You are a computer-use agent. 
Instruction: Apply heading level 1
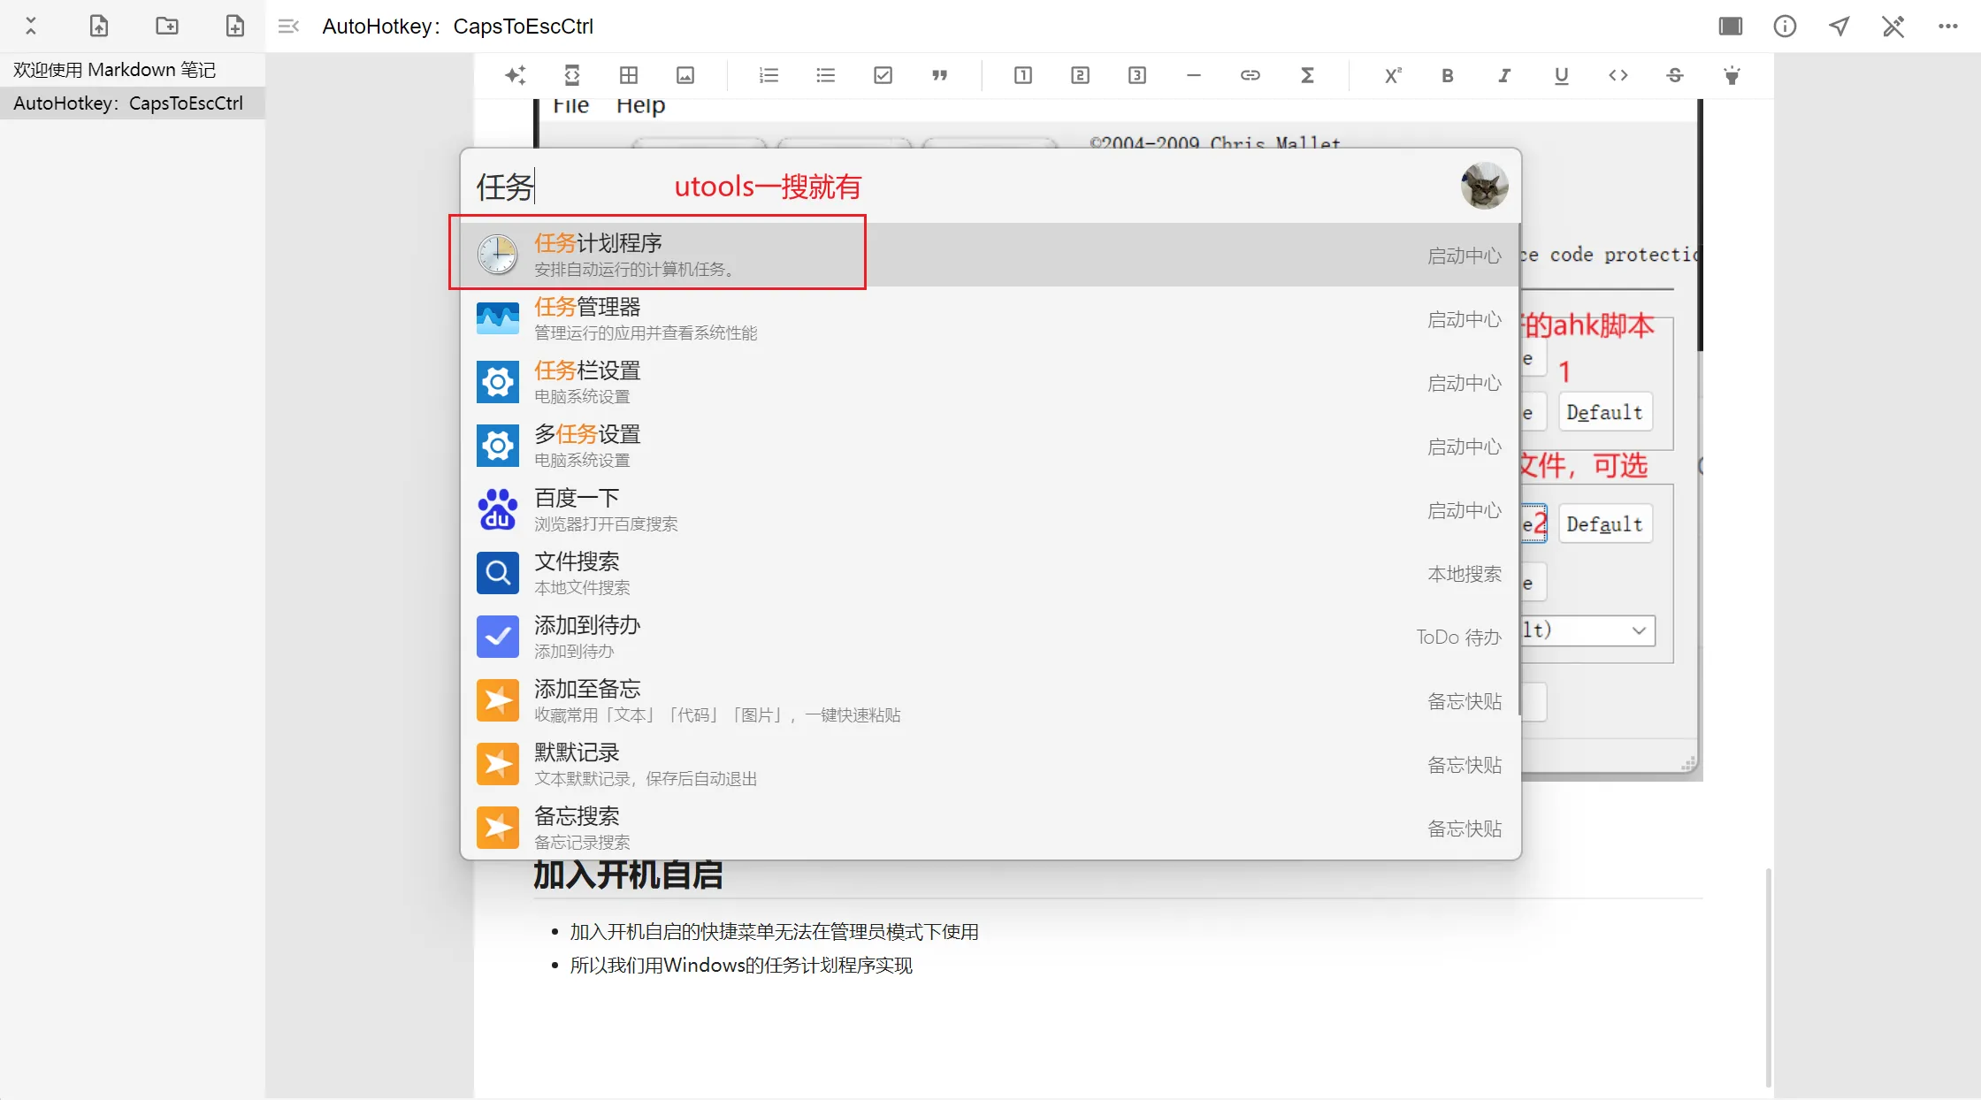coord(1023,75)
